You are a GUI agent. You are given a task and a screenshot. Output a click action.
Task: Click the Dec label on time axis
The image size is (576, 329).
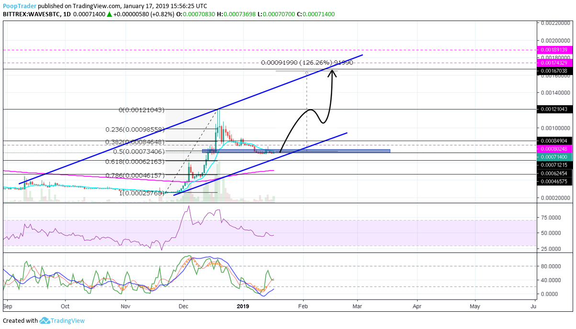184,306
